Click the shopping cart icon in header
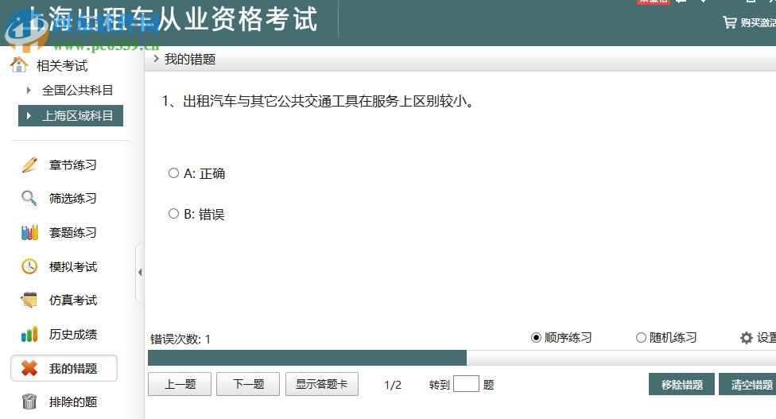The height and width of the screenshot is (419, 776). [729, 22]
